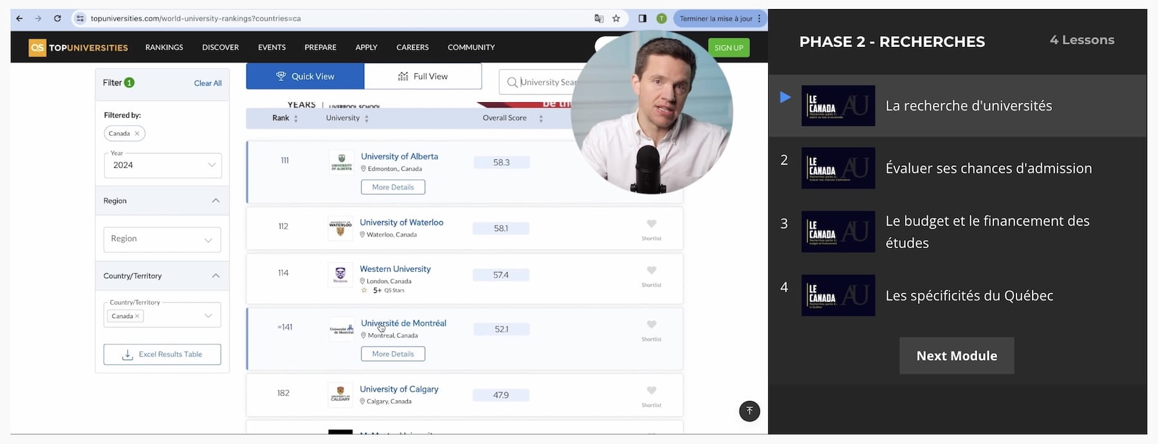Collapse the Country/Territory filter section
The width and height of the screenshot is (1158, 444).
pyautogui.click(x=216, y=276)
